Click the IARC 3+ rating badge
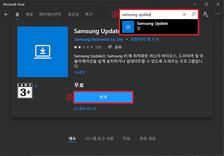224x156 pixels. 25,91
